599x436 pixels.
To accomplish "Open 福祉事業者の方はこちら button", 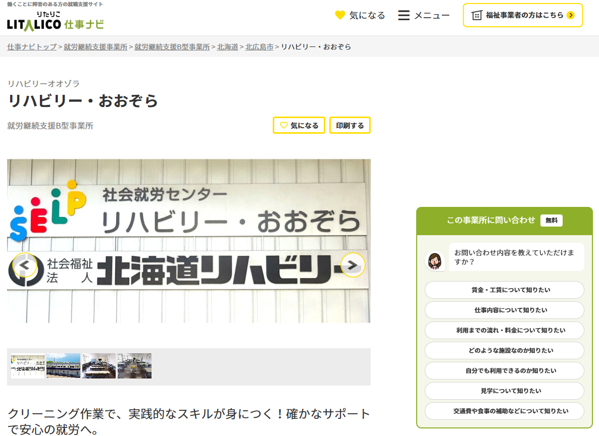I will 523,15.
